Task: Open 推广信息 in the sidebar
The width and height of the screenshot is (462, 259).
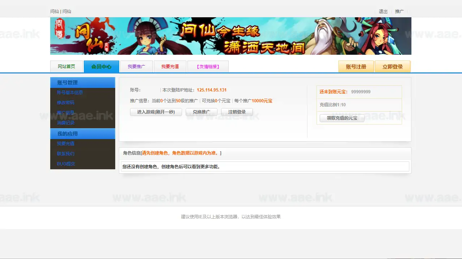Action: coord(65,113)
